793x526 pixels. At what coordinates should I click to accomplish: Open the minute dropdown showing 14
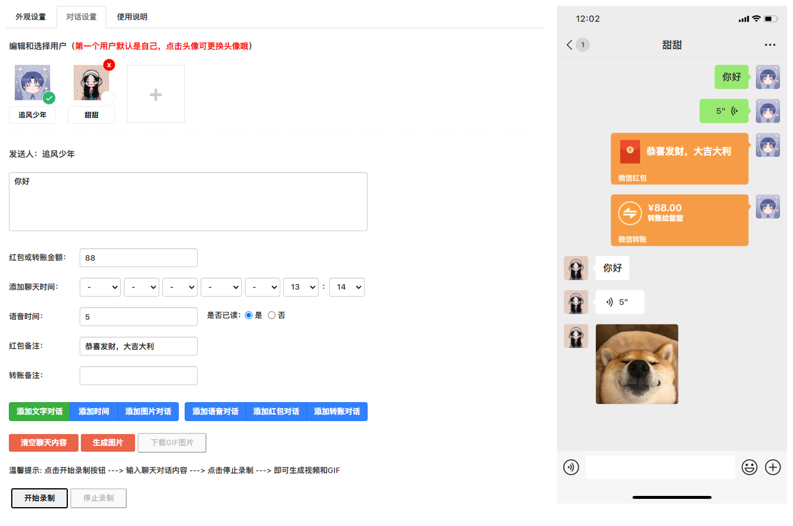point(346,287)
